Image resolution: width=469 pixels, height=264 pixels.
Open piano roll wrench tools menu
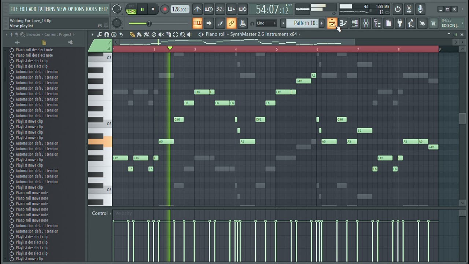(x=100, y=34)
